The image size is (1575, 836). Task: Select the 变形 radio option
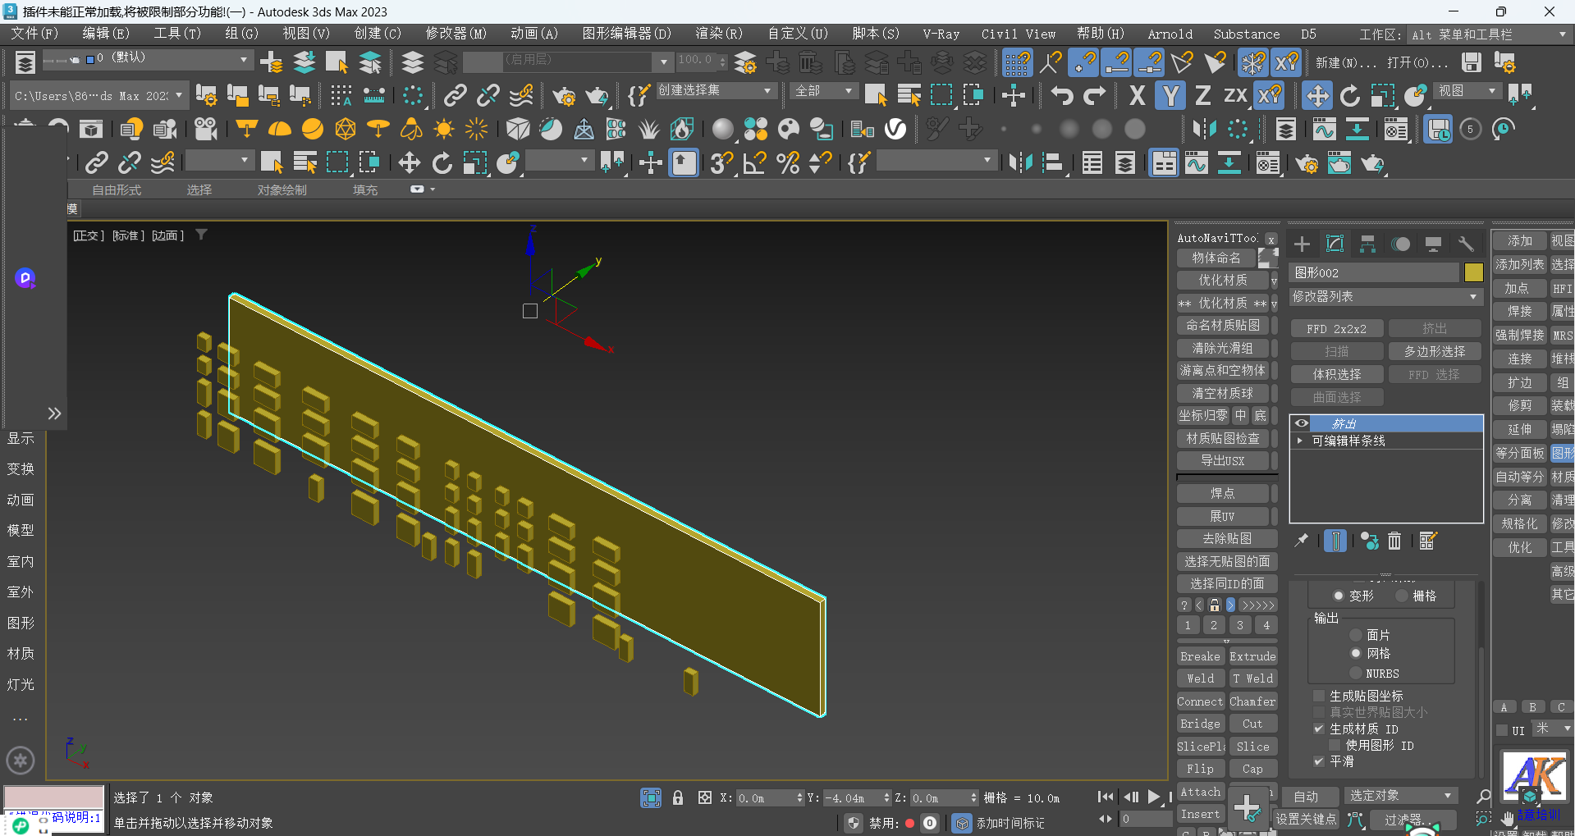pyautogui.click(x=1339, y=596)
